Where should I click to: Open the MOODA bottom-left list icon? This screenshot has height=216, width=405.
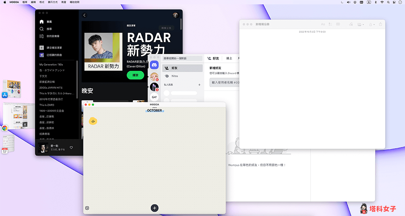click(87, 208)
